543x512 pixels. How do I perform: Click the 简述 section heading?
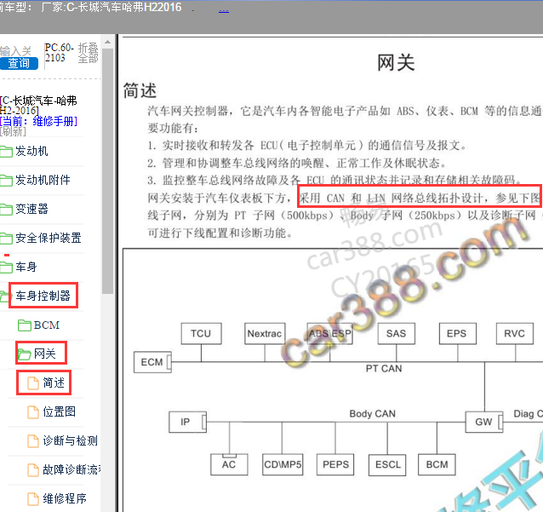pyautogui.click(x=140, y=90)
